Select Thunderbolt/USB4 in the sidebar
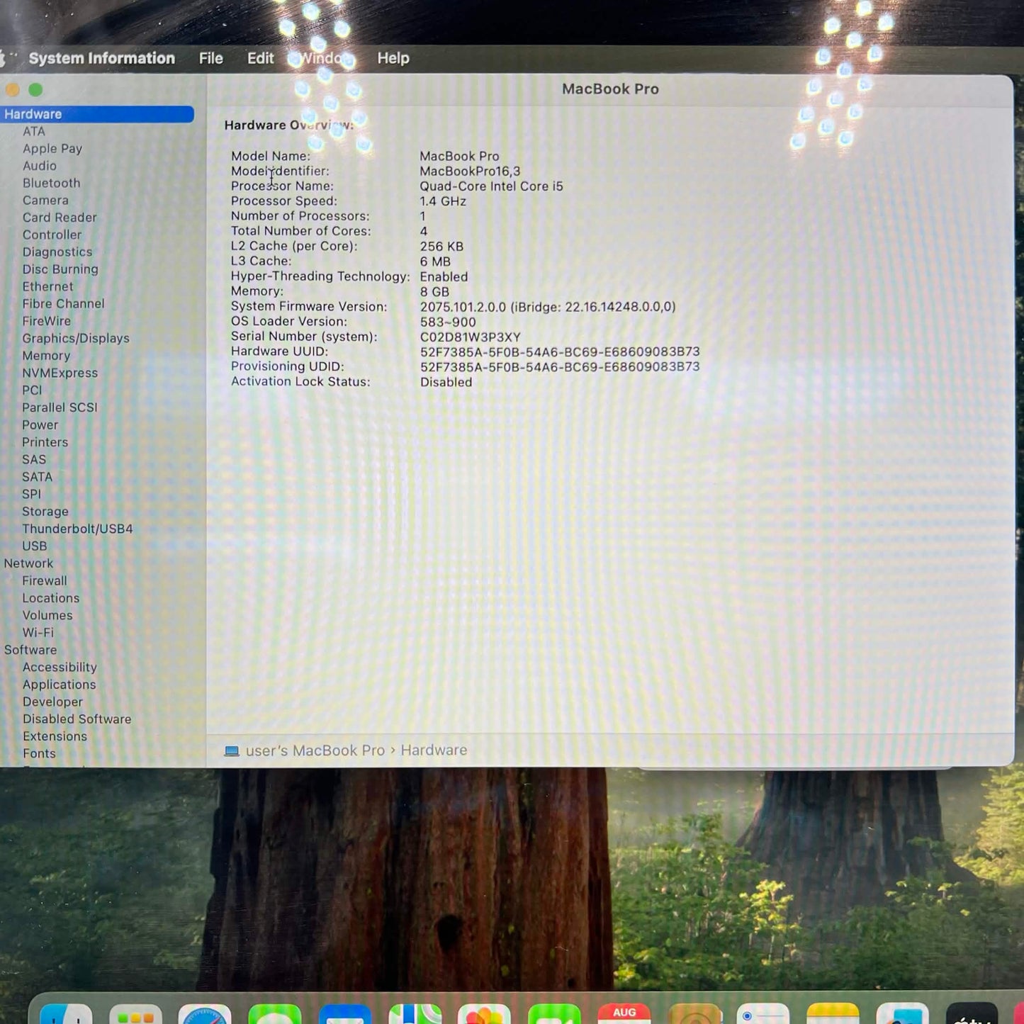The image size is (1024, 1024). click(x=77, y=529)
